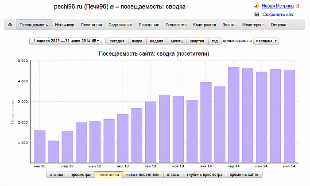
Task: Click the май 13 bar in chart
Action: coord(95,142)
